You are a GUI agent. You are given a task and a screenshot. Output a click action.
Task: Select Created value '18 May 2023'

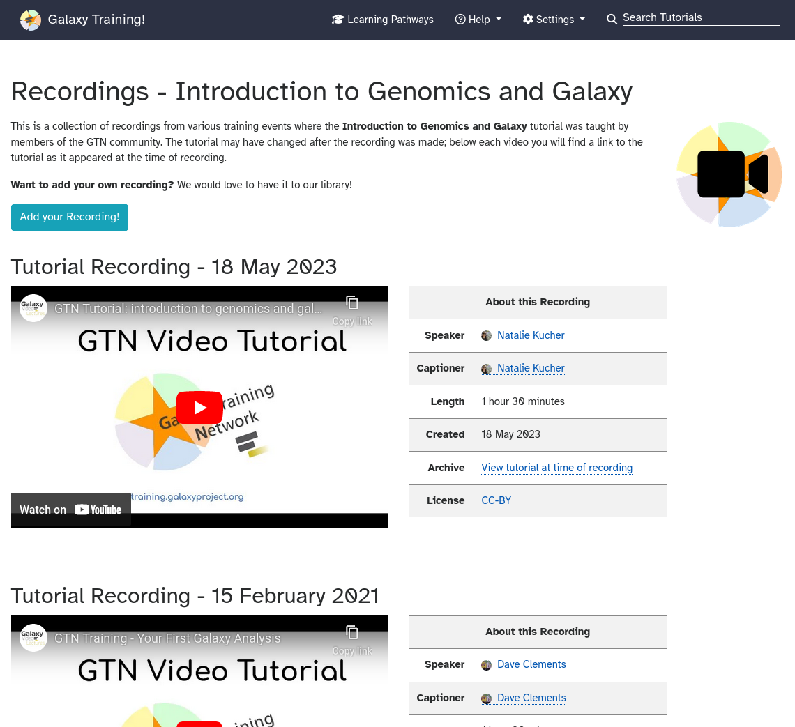(x=510, y=434)
